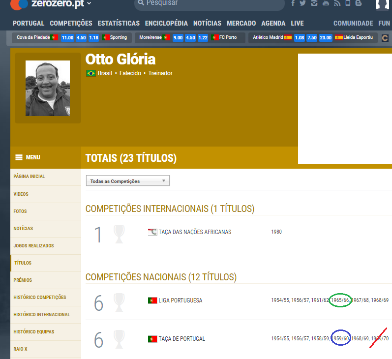Click the Sporting team name
Viewport: 392px width, 359px height.
click(119, 37)
